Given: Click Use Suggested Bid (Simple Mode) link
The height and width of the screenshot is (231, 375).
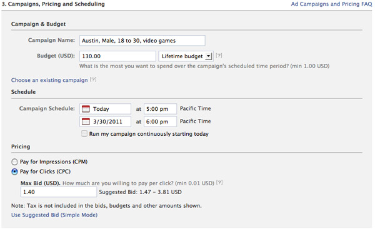Looking at the screenshot, I should (x=54, y=215).
